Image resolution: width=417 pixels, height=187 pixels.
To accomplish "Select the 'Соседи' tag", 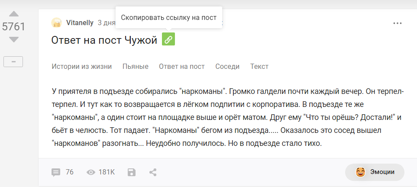I will 227,67.
